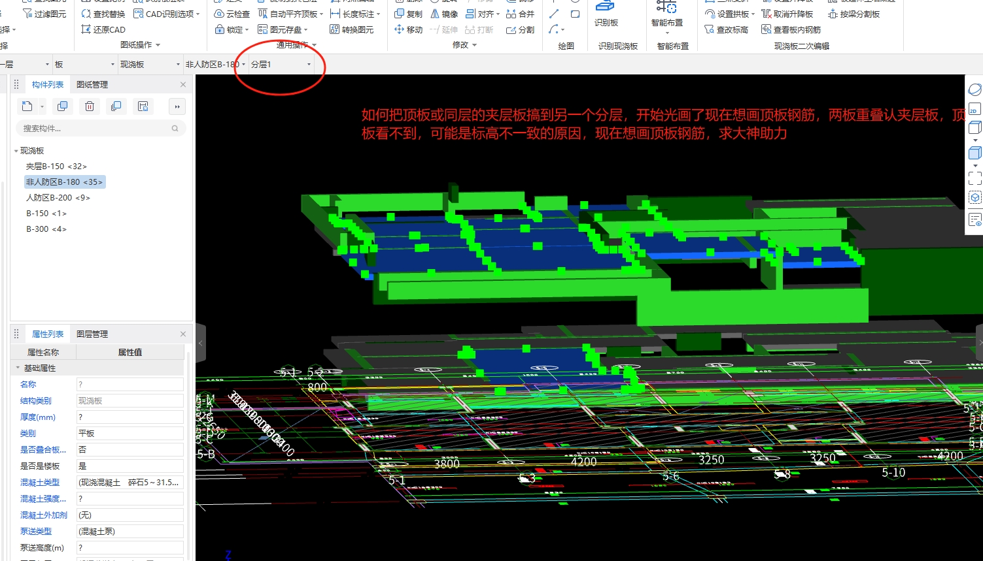Click the delete trash icon in component list

90,106
